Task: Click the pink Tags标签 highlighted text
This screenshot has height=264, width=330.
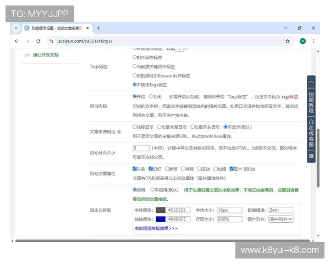Action: click(290, 97)
